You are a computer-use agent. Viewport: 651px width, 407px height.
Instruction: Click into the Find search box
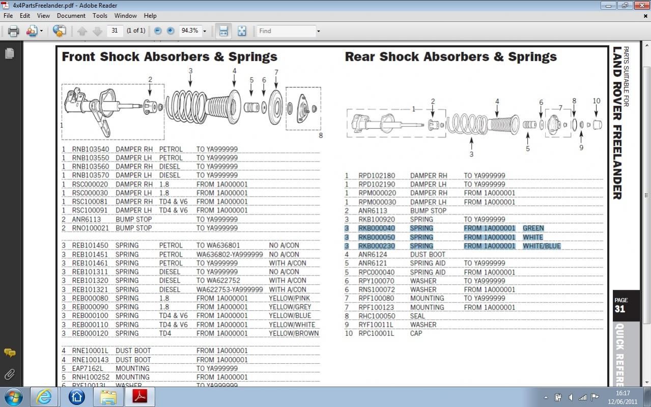tap(286, 31)
